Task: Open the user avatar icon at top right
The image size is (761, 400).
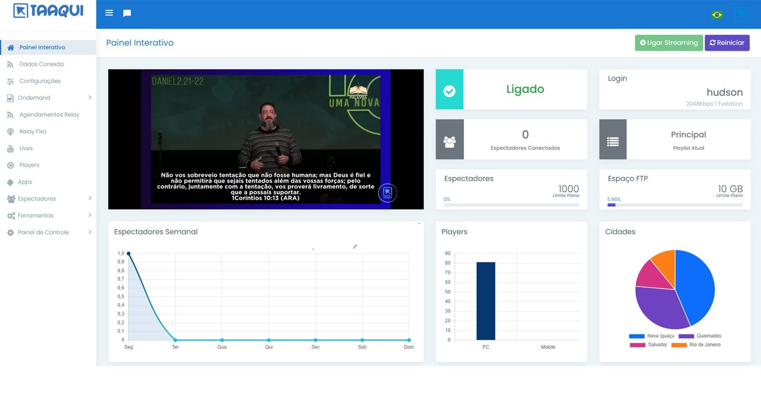Action: pos(742,14)
